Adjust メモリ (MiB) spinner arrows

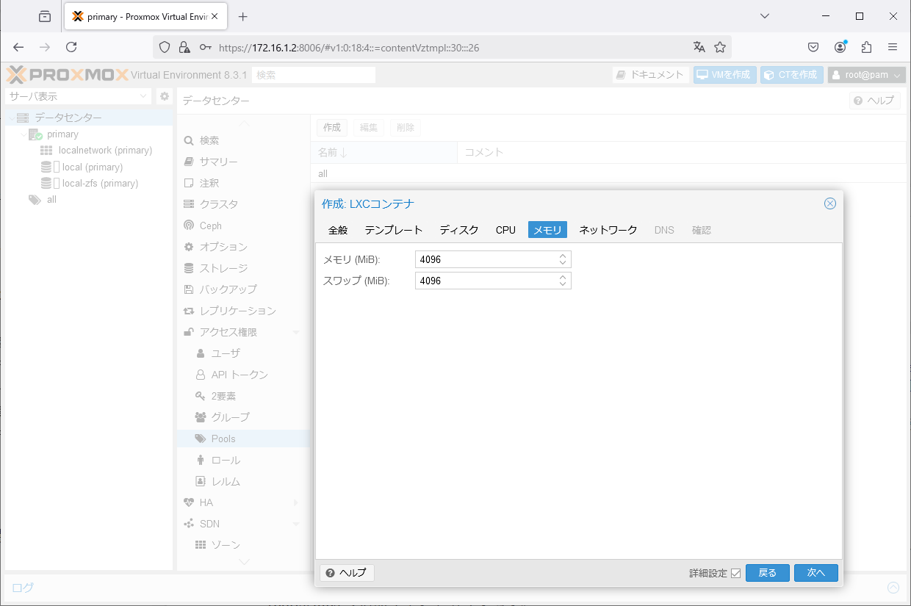(x=563, y=259)
